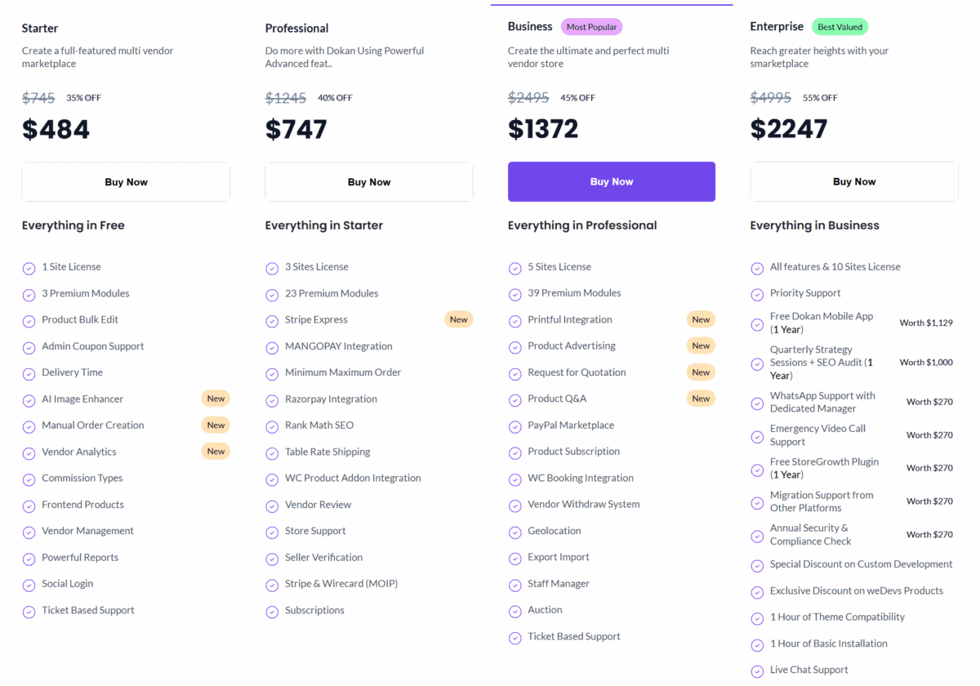
Task: Click the check icon next to Auction
Action: tap(514, 611)
